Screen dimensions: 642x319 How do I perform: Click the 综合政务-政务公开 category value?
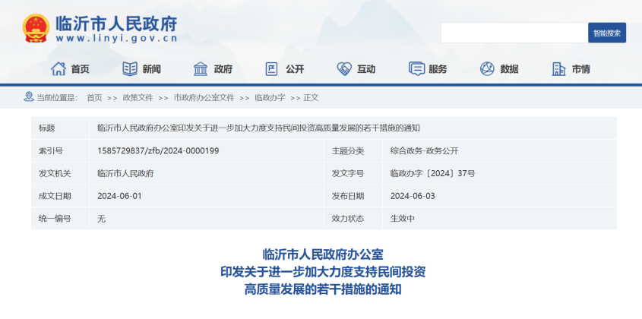point(424,150)
